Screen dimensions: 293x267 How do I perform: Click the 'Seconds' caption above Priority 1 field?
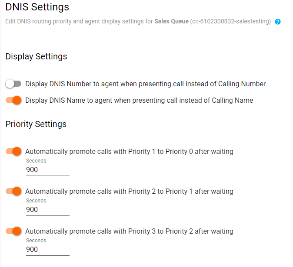[x=36, y=161]
